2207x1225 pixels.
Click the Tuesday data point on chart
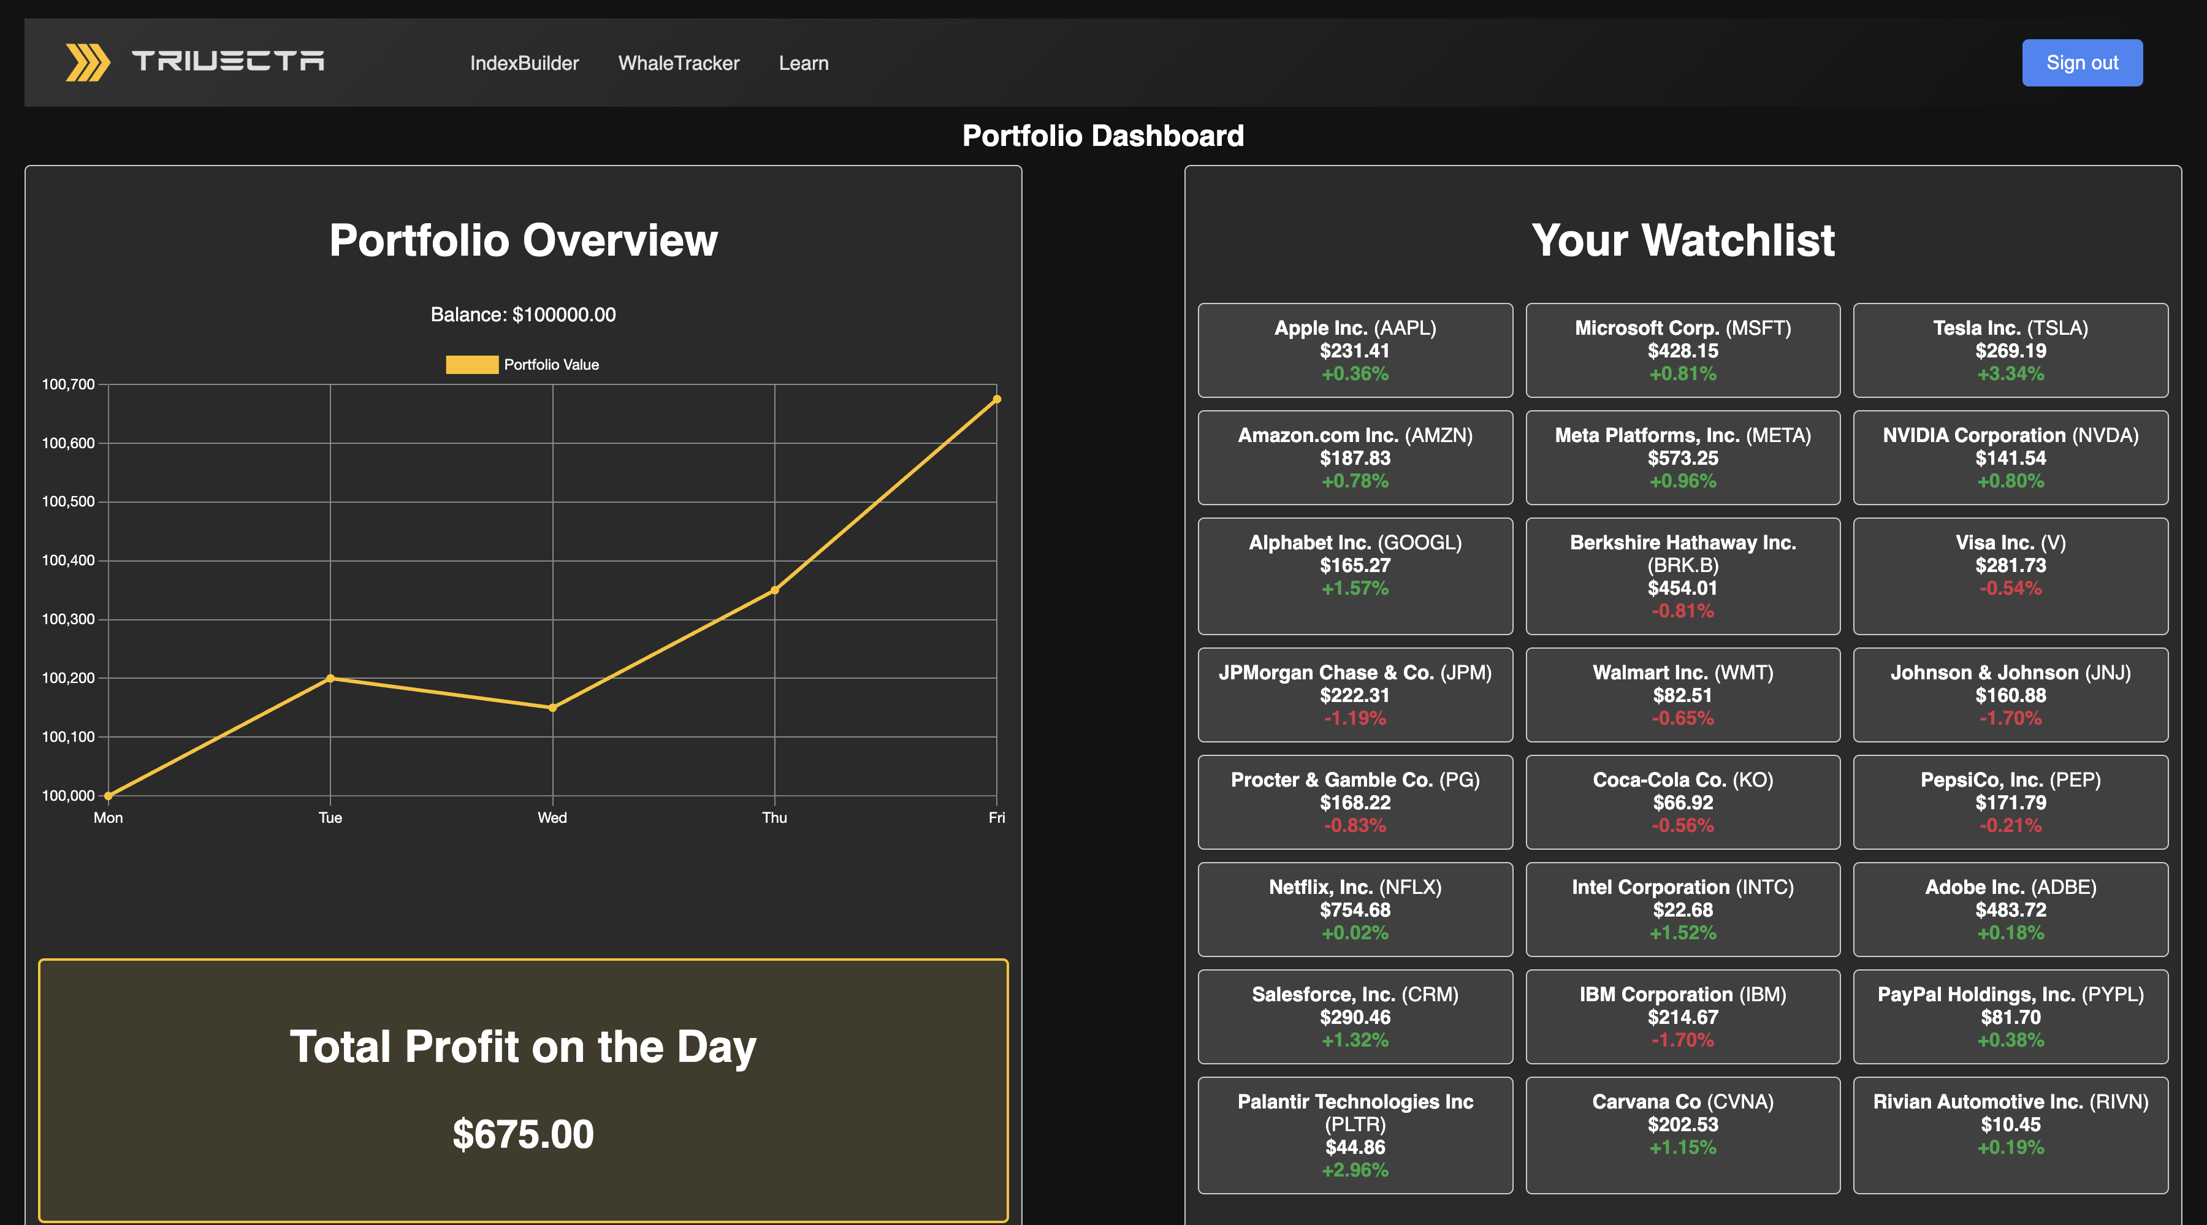[330, 679]
